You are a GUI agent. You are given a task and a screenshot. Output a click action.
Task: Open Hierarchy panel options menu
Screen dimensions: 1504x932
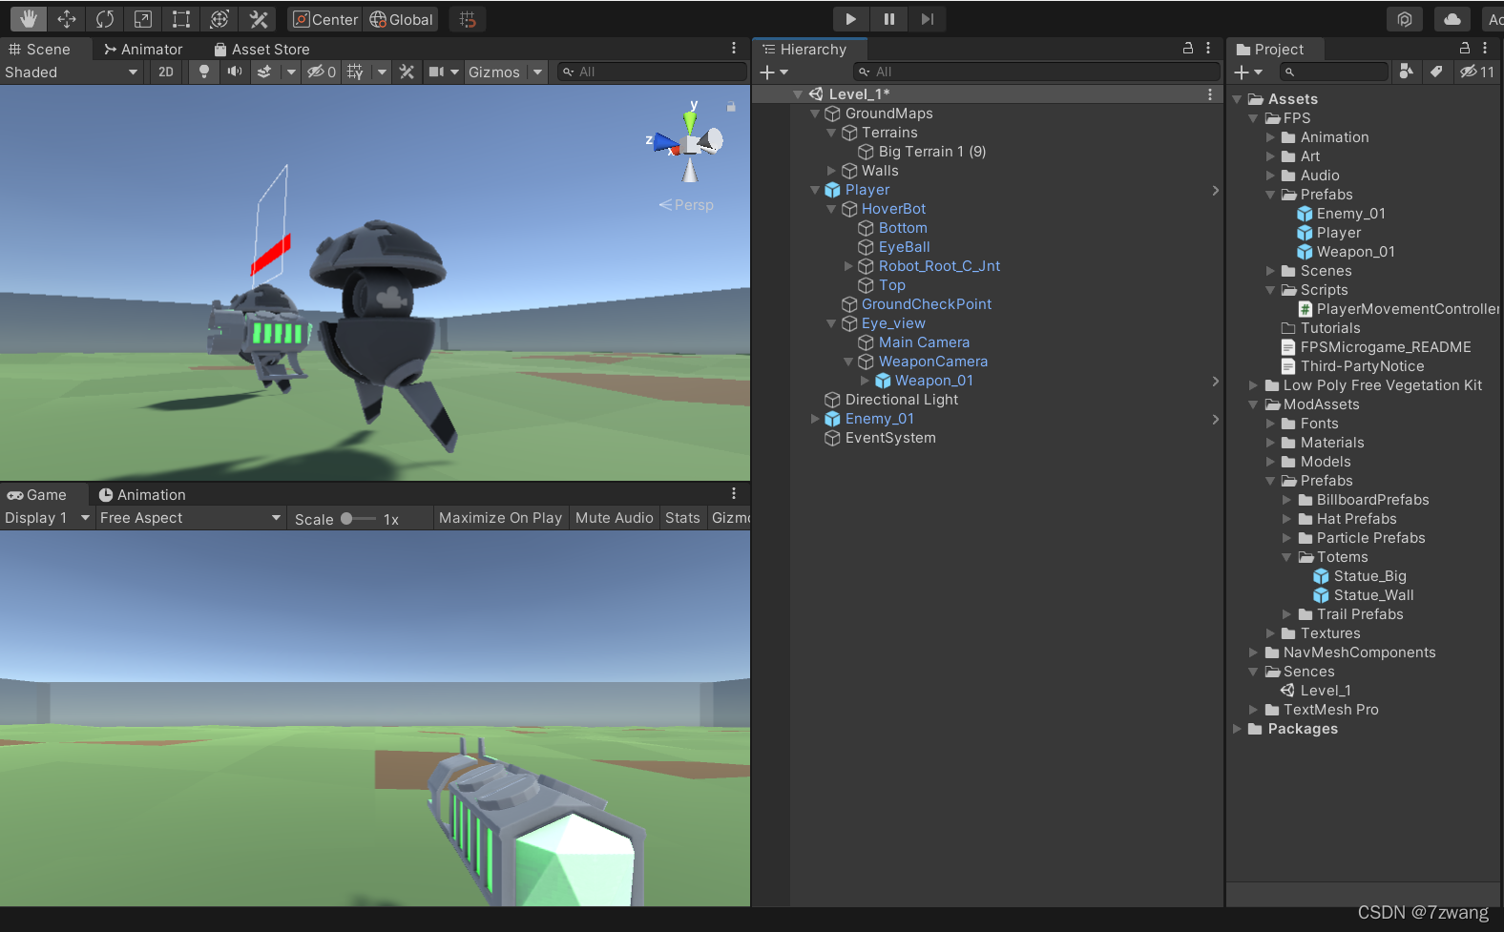(1208, 48)
